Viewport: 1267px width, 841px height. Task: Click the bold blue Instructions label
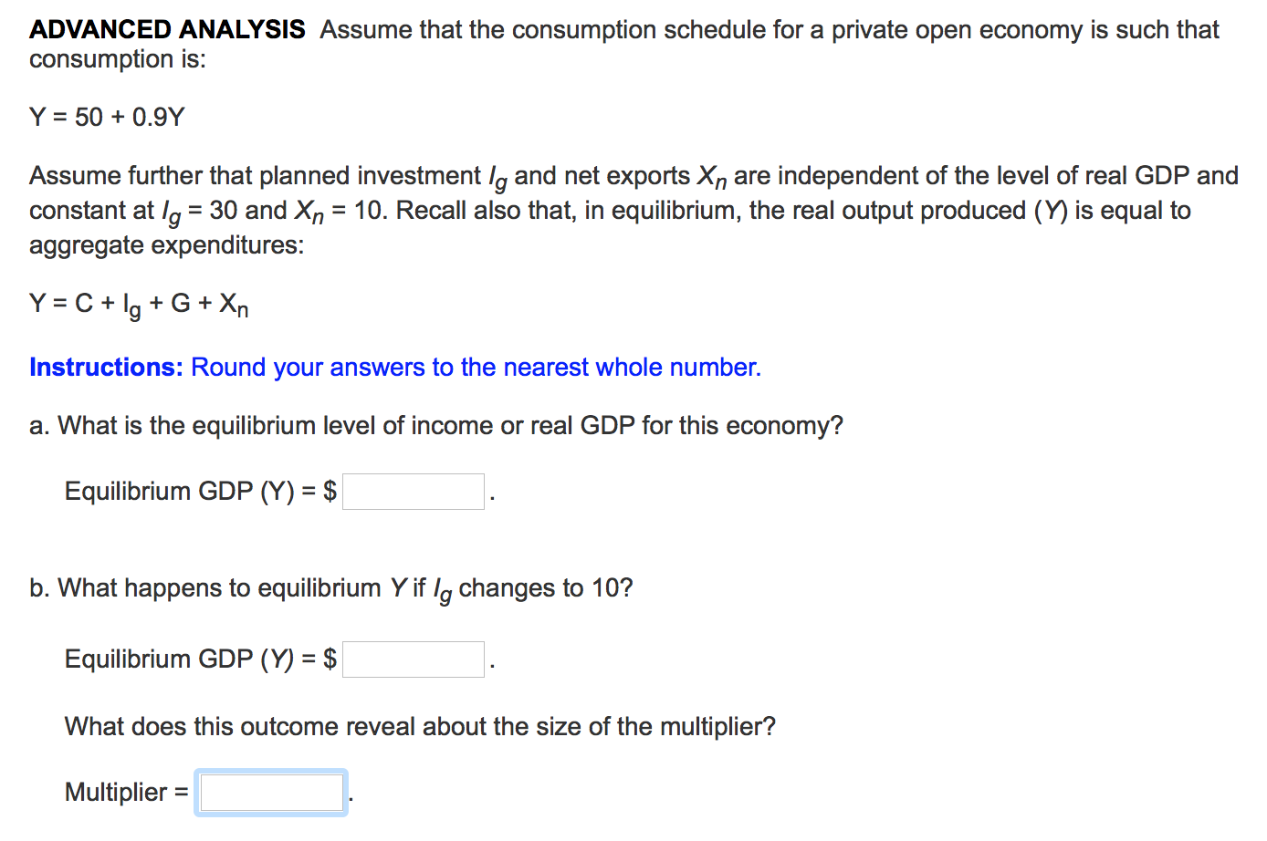pos(106,368)
